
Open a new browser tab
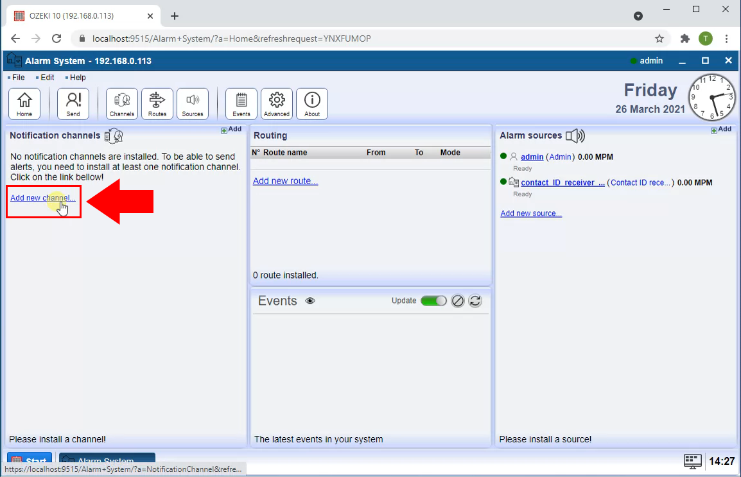tap(175, 16)
